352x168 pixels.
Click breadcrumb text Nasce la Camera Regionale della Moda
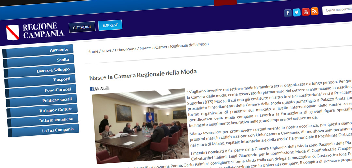point(174,46)
